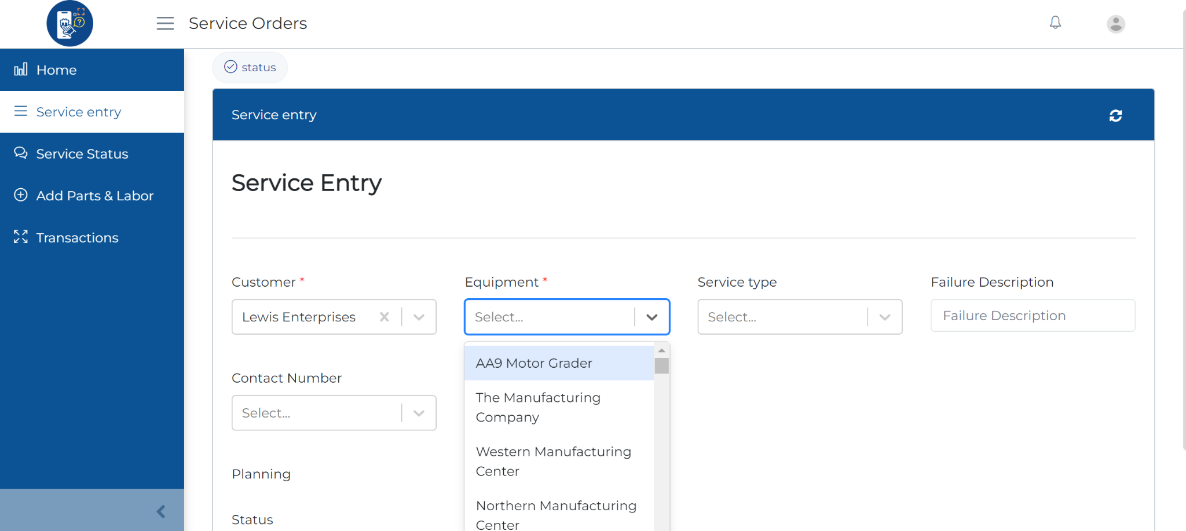
Task: Open the Service Status page
Action: [x=82, y=153]
